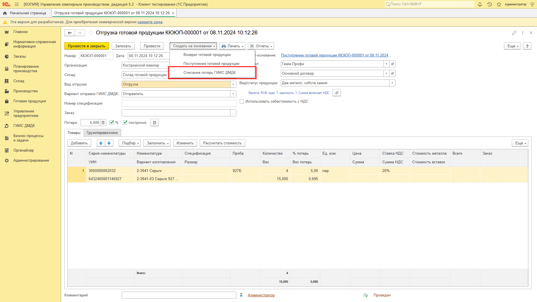The height and width of the screenshot is (302, 537).
Task: Go forward with right arrow button
Action: pos(80,33)
